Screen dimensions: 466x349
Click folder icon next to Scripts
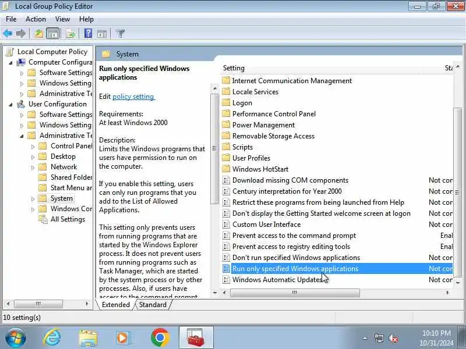pyautogui.click(x=226, y=147)
